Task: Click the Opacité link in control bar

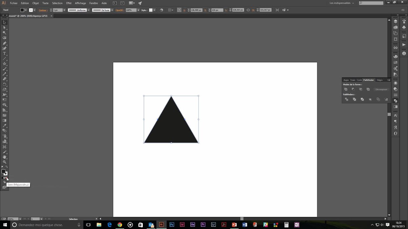Action: pyautogui.click(x=120, y=10)
